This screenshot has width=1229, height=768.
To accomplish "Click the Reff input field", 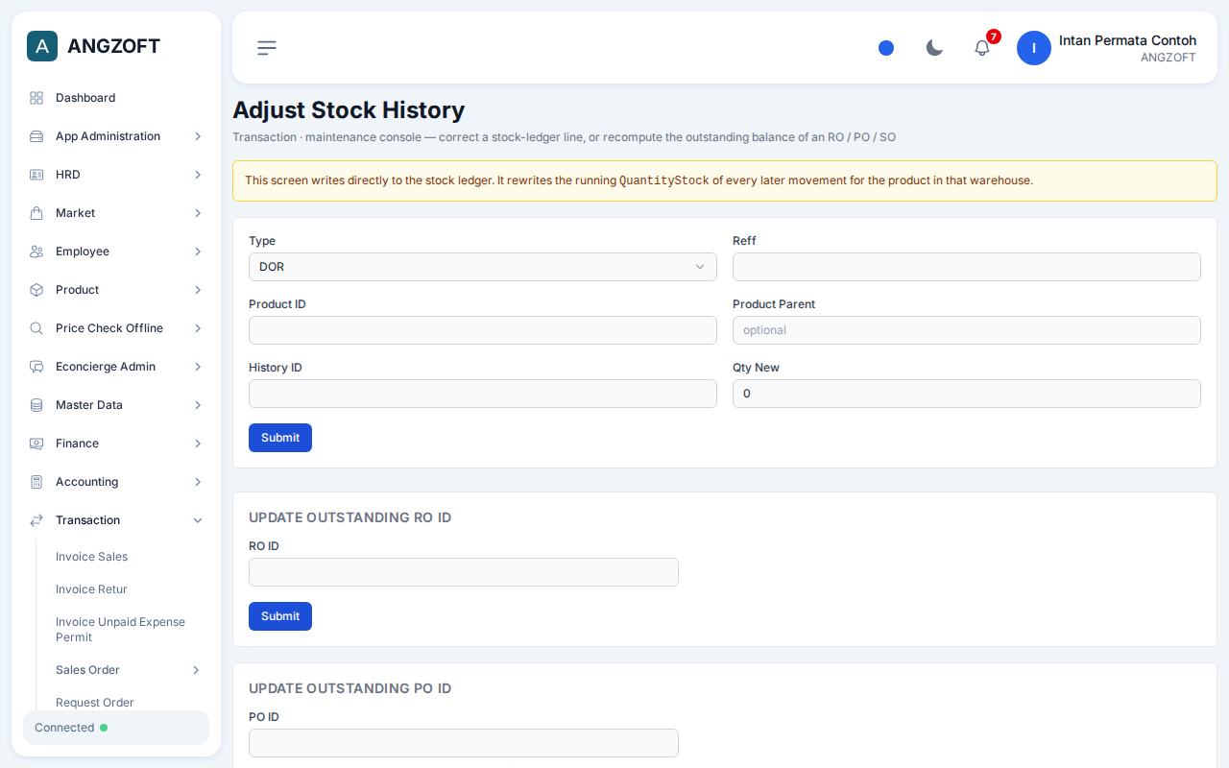I will click(x=967, y=267).
